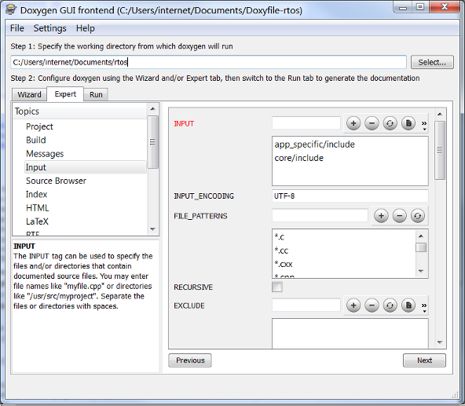Click the FILE_PATTERNS option label
465x406 pixels.
point(200,216)
